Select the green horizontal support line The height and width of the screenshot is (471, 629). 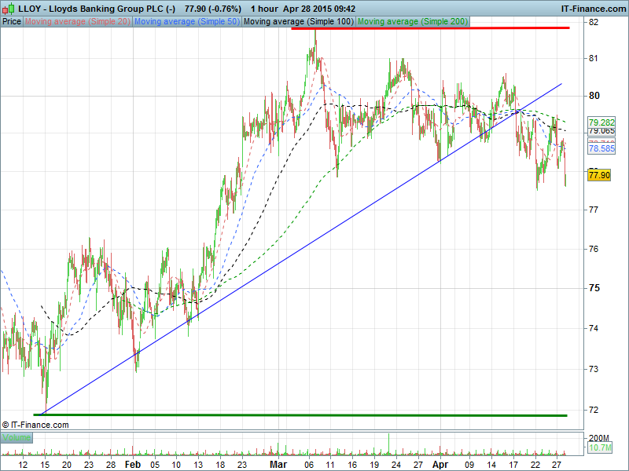(299, 415)
